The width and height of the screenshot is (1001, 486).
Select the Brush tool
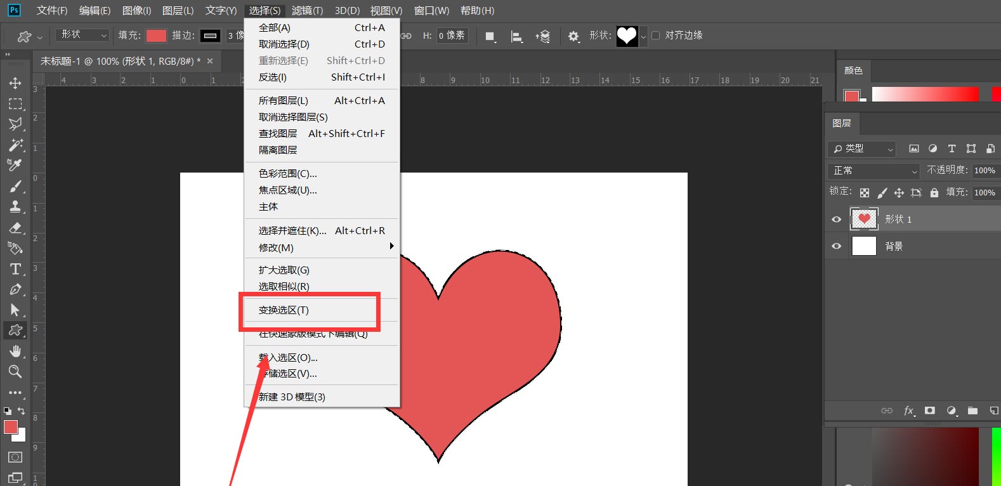15,187
